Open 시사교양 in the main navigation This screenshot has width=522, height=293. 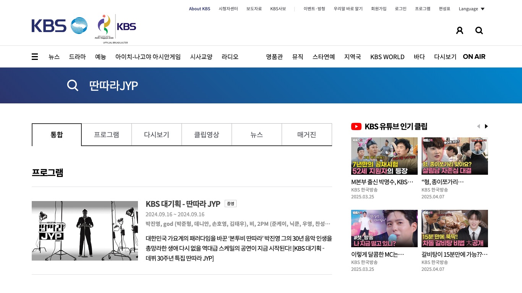201,57
